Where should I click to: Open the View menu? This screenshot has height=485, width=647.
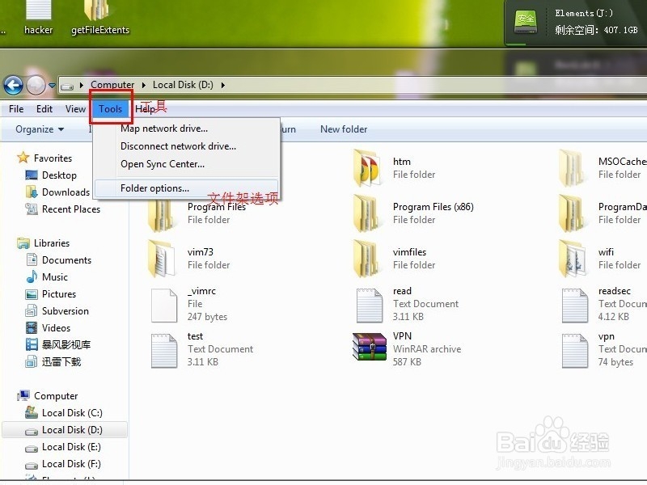(x=75, y=109)
